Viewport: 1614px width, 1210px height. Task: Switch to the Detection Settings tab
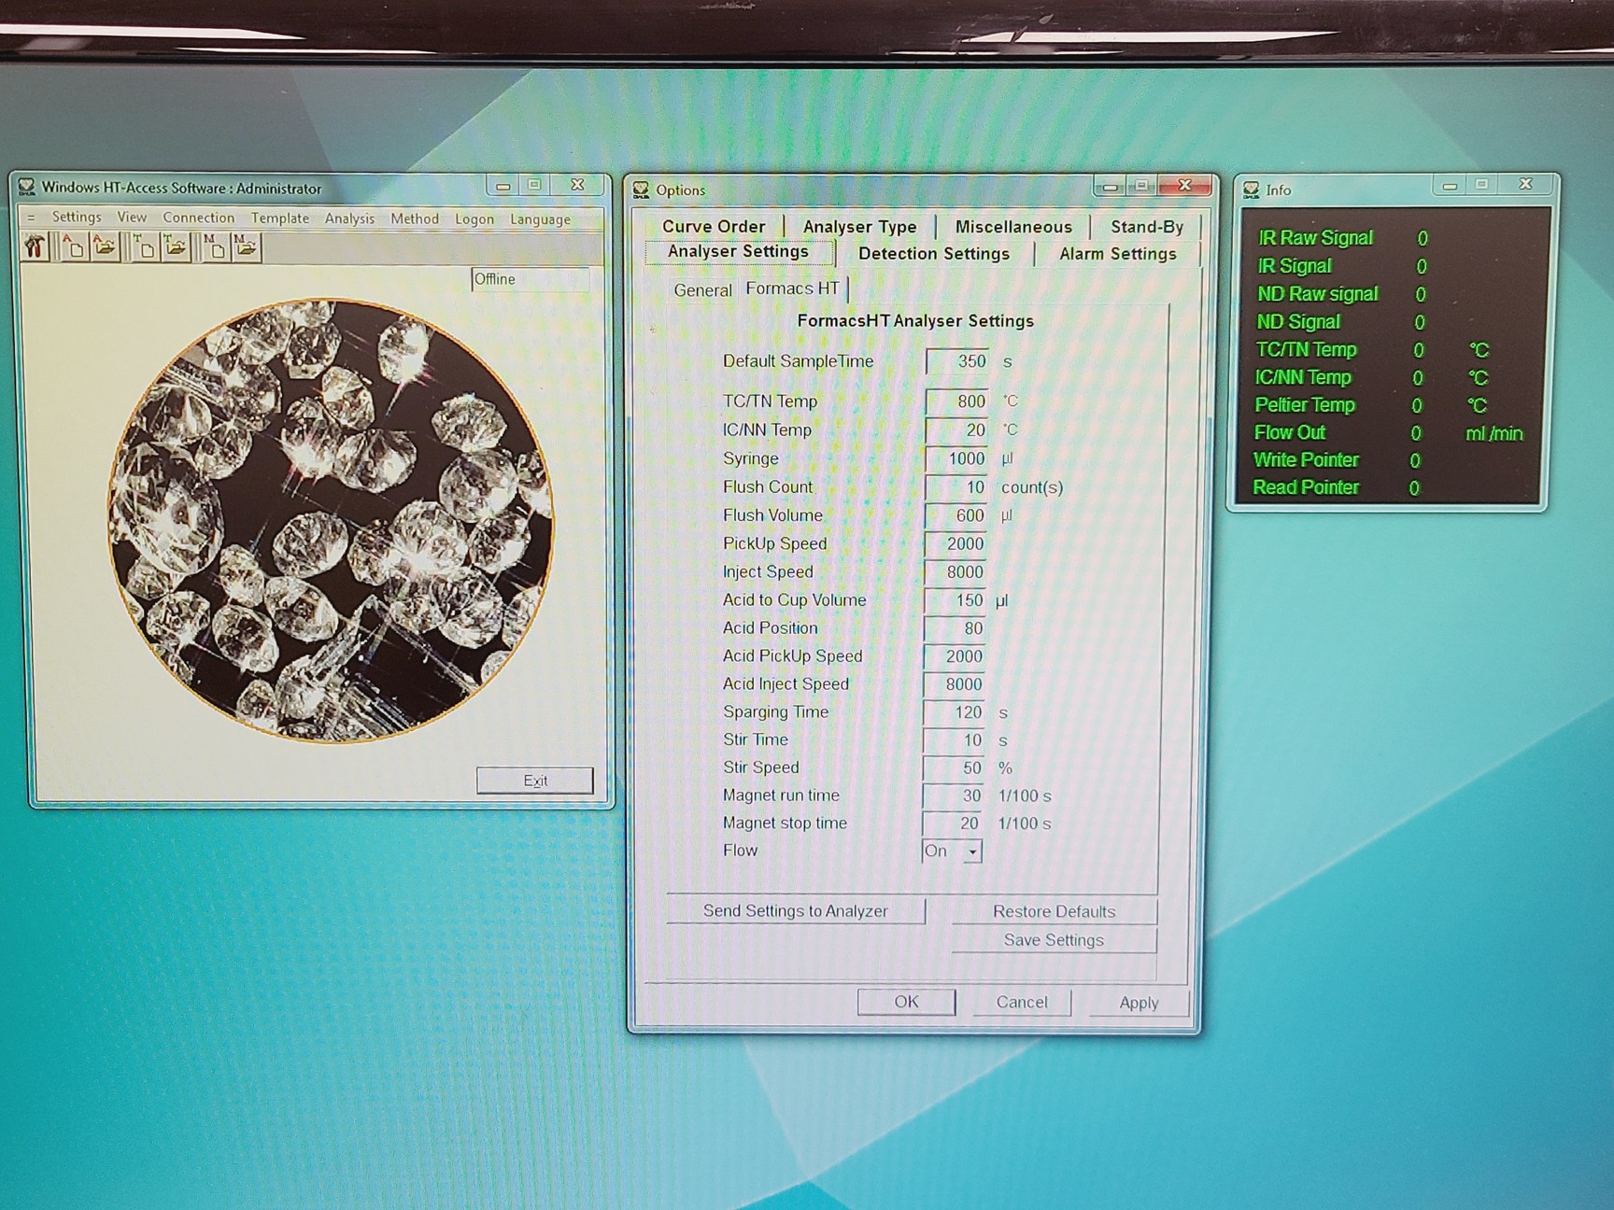[x=933, y=253]
